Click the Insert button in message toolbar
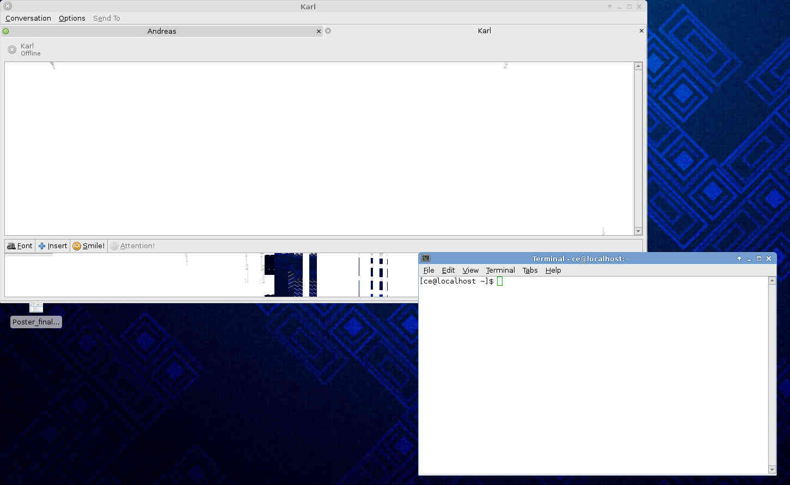 tap(53, 246)
